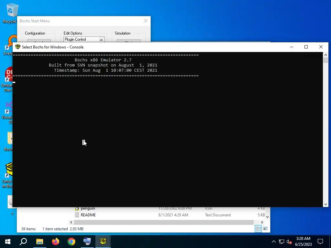The width and height of the screenshot is (331, 248).
Task: Open the muted volume tray icon
Action: click(x=289, y=242)
